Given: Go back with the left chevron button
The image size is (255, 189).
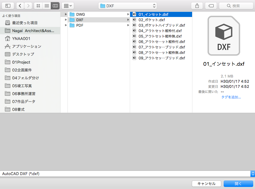Looking at the screenshot, I should (20, 6).
